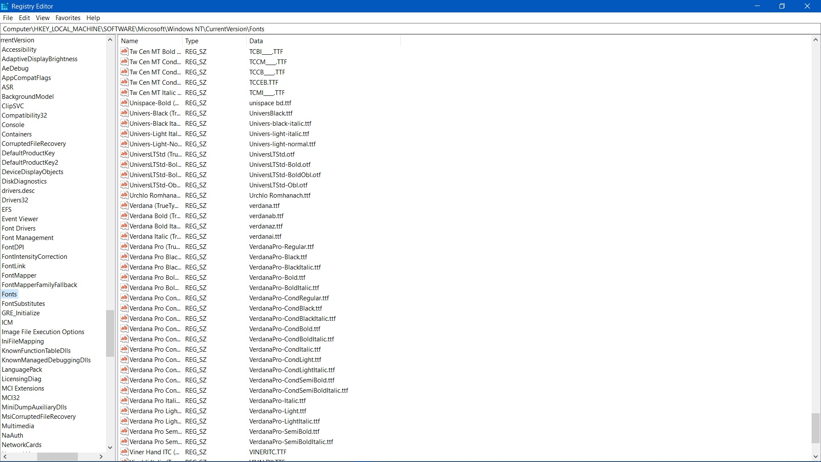The image size is (821, 462).
Task: Open the View menu
Action: coord(43,18)
